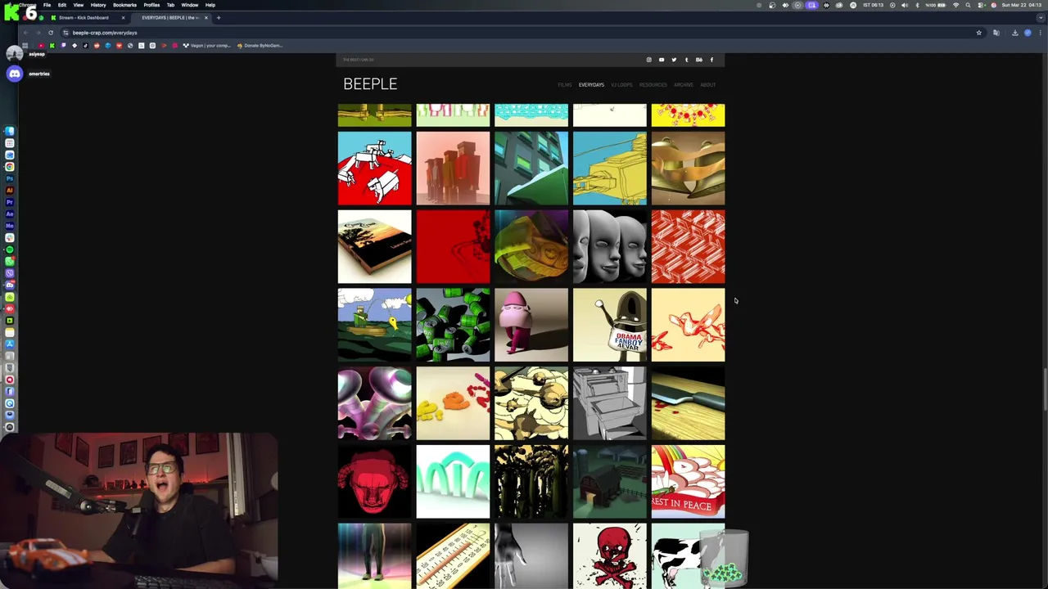The image size is (1048, 589).
Task: Go to VJ LOOPS page
Action: (621, 85)
